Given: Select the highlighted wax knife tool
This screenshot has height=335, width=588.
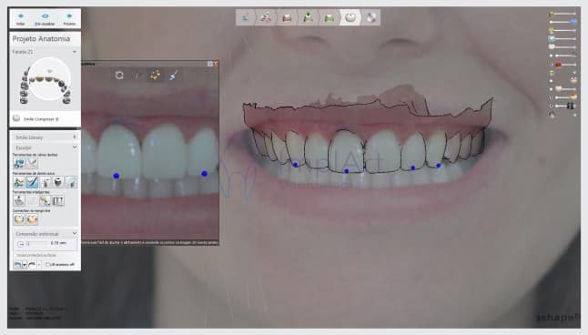Looking at the screenshot, I should coord(32,182).
